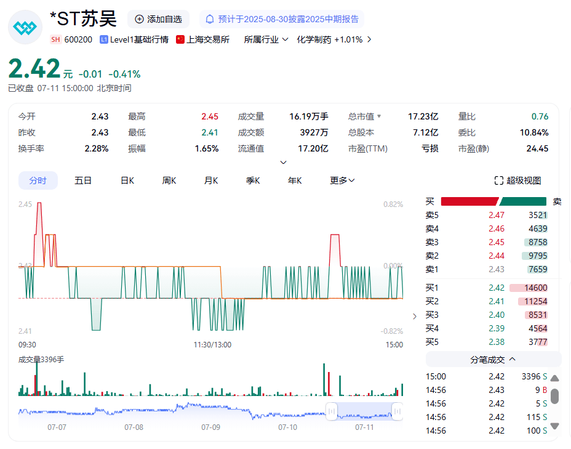The width and height of the screenshot is (571, 449).
Task: Collapse order book panel with side arrow
Action: click(414, 316)
